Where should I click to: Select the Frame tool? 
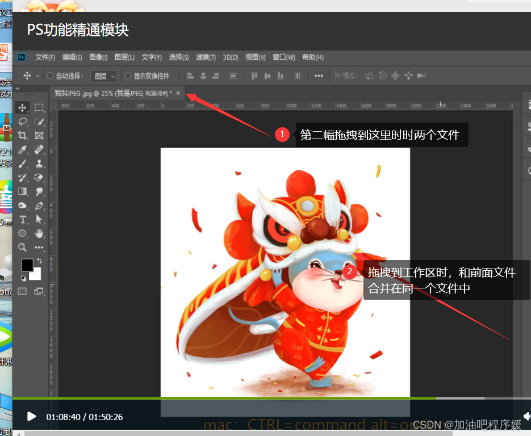[39, 136]
